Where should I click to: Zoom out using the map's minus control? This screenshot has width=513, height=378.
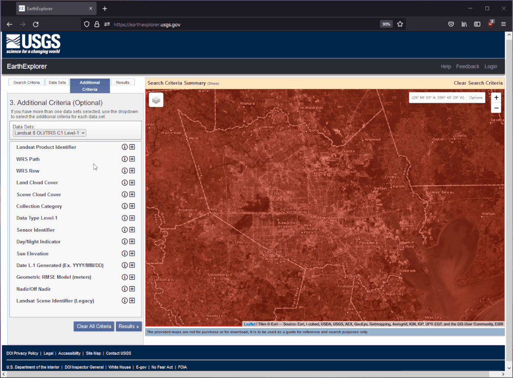click(496, 108)
